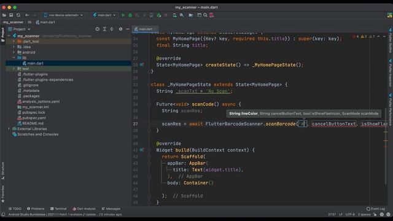Open the Dart Analysis tab

click(84, 209)
